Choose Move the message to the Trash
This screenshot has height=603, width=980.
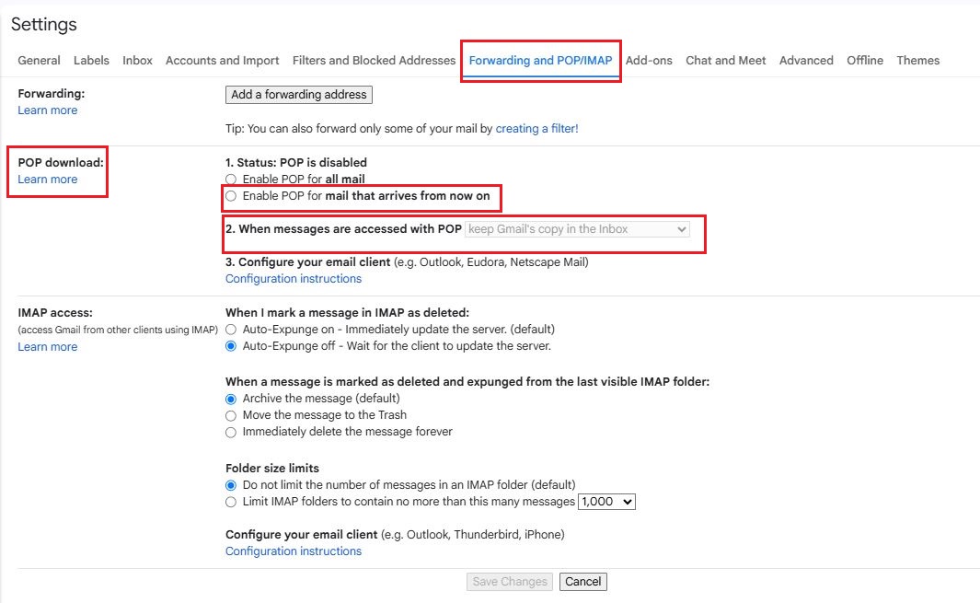coord(232,415)
